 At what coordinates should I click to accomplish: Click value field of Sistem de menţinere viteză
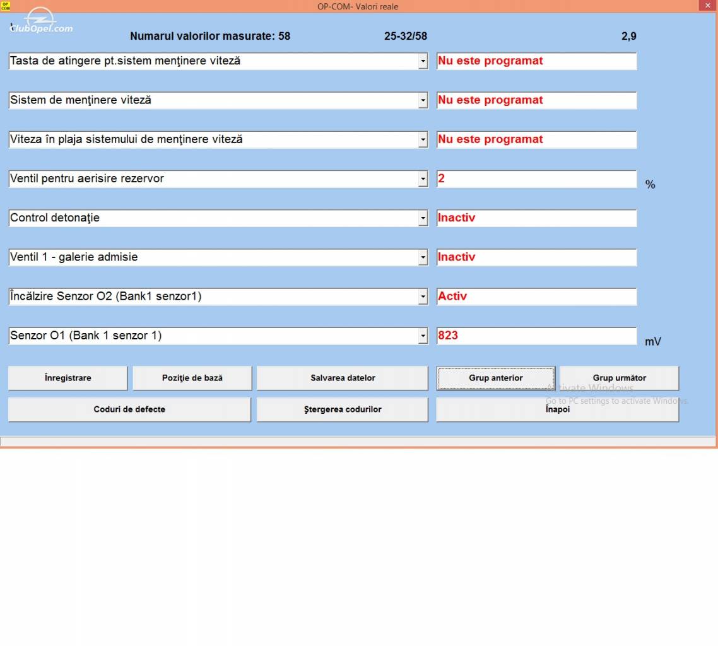pos(536,101)
